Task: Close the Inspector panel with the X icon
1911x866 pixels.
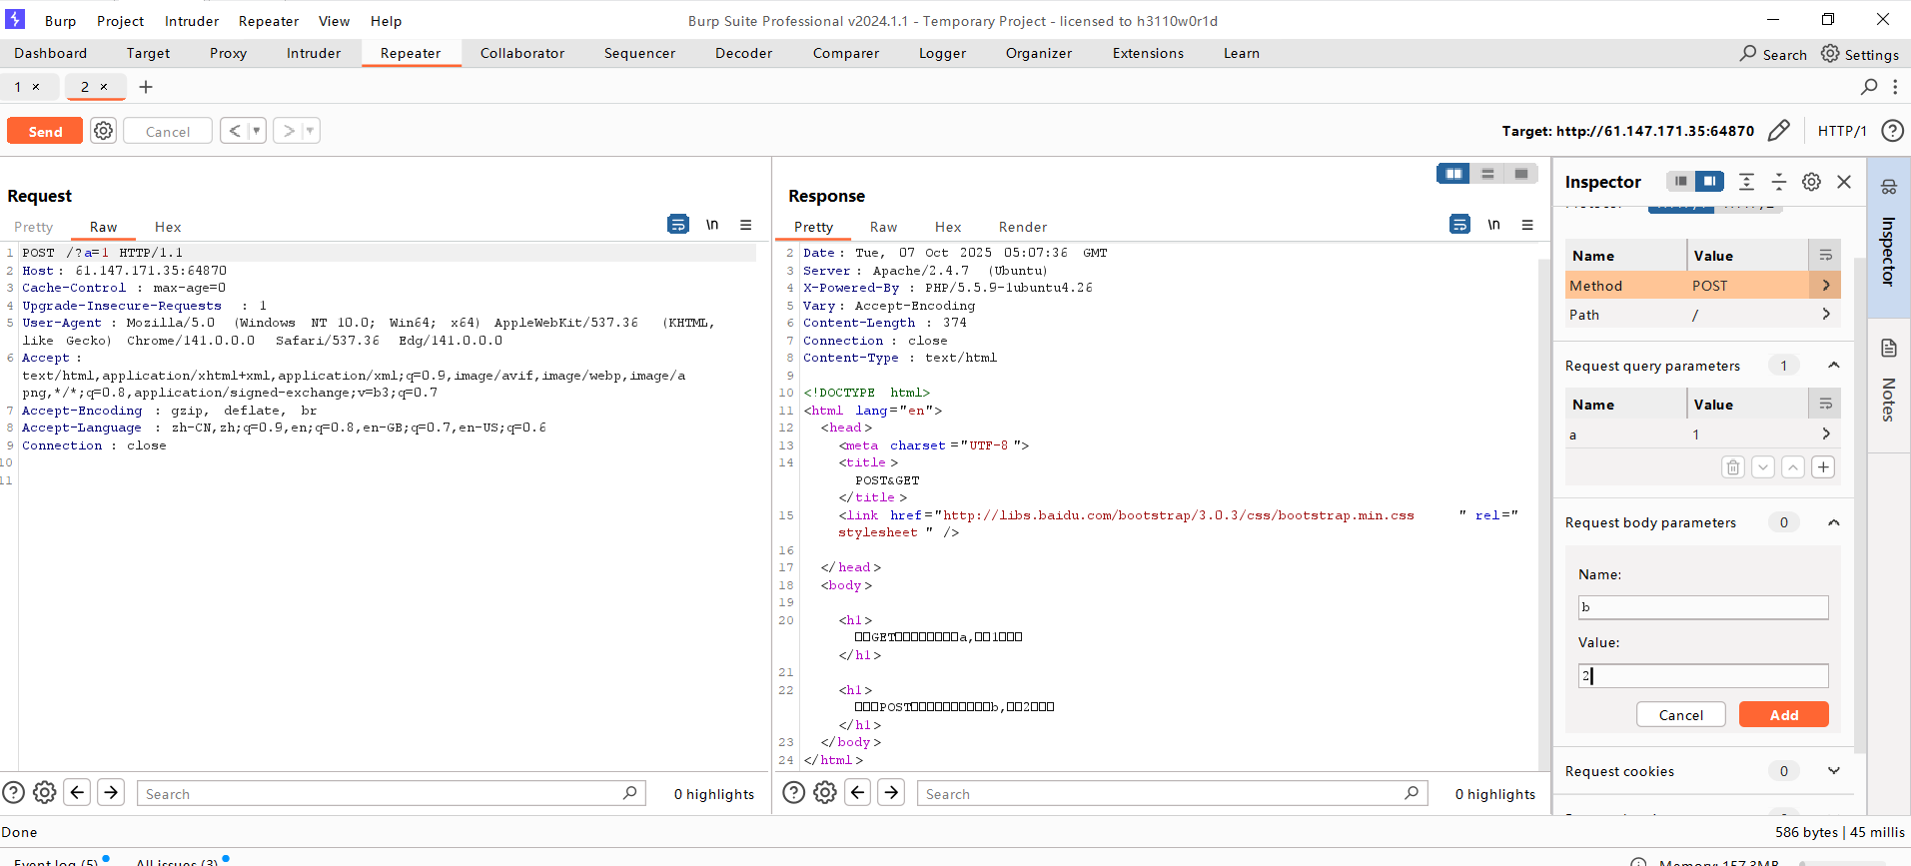Action: pos(1844,182)
